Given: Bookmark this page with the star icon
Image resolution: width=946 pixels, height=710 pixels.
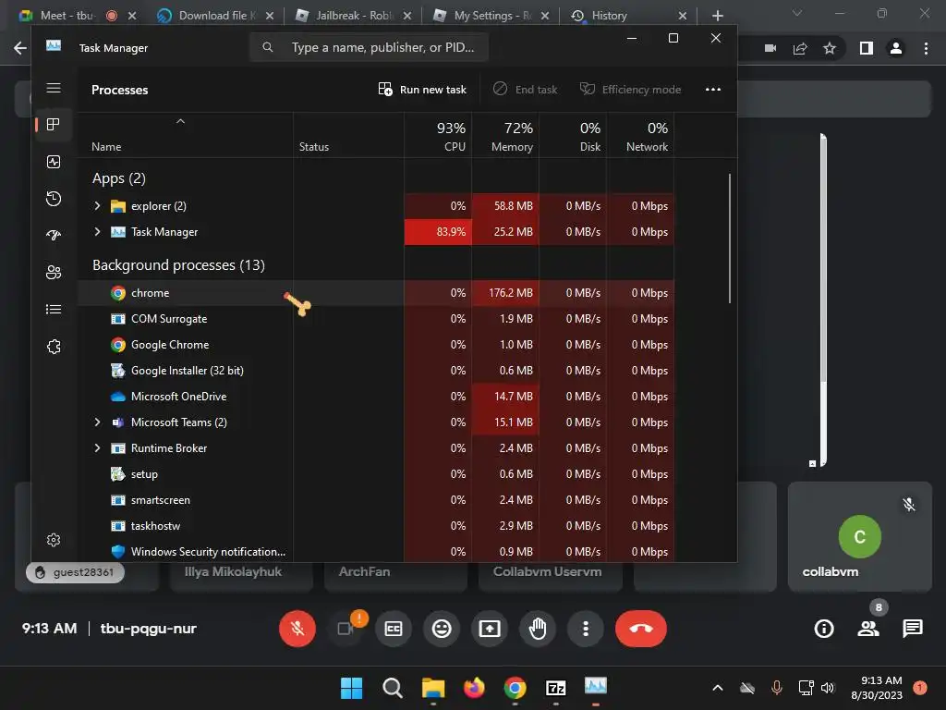Looking at the screenshot, I should (x=830, y=48).
